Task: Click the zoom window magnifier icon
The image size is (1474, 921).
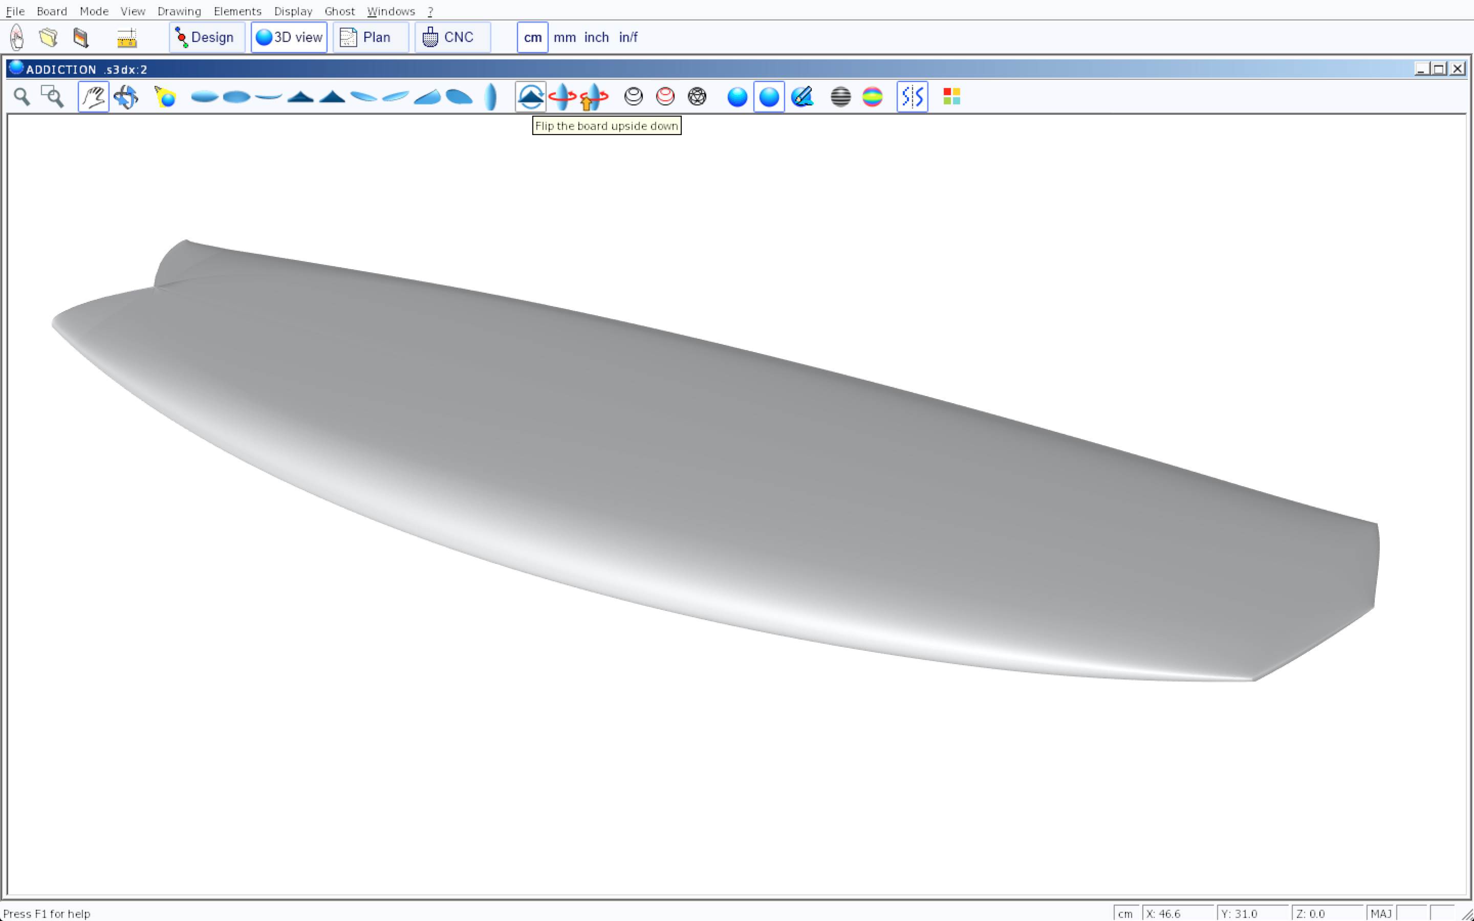Action: 52,97
